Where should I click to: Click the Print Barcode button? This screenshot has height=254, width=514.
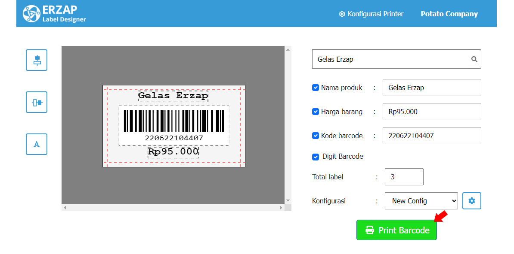click(396, 230)
